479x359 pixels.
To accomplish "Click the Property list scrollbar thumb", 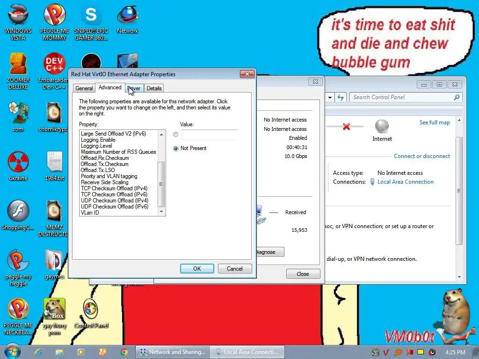I will tap(161, 184).
